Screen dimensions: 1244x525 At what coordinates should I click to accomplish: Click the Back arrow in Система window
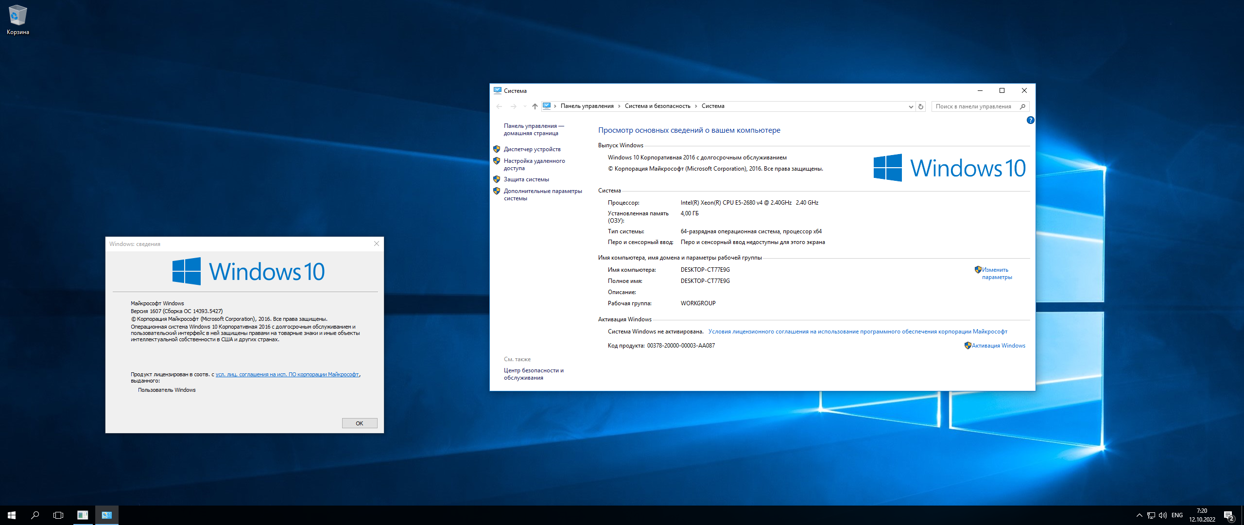pyautogui.click(x=499, y=106)
